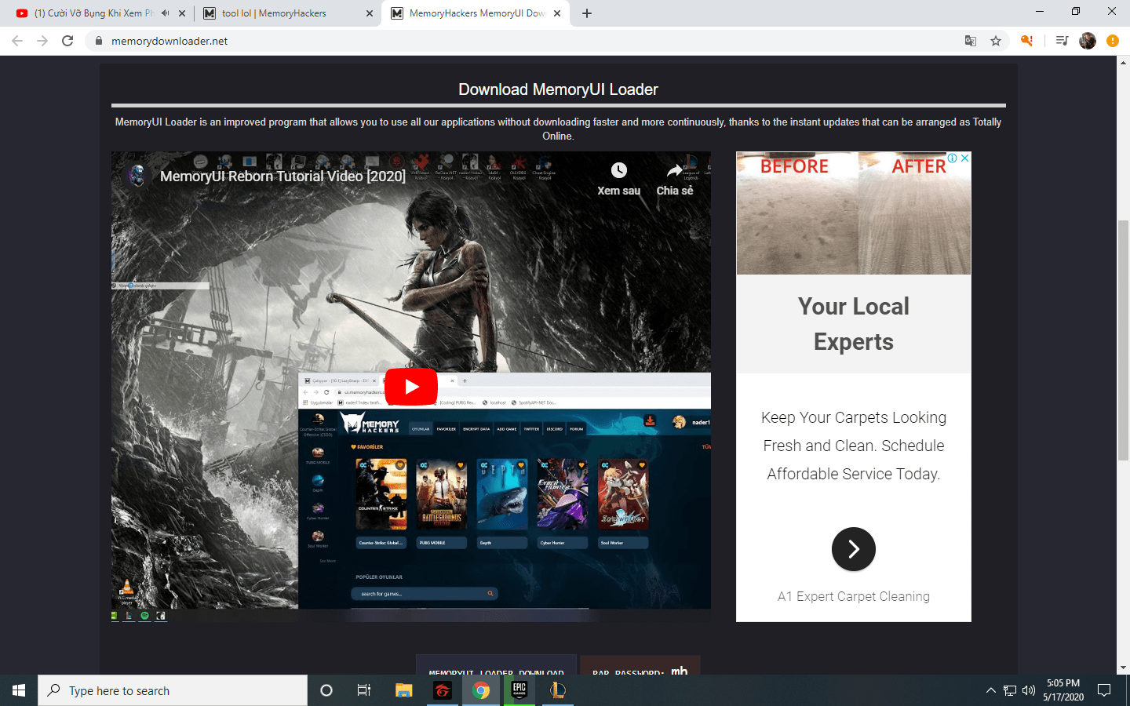Viewport: 1130px width, 706px height.
Task: Close the tool lol MemoryHackers tab
Action: click(370, 13)
